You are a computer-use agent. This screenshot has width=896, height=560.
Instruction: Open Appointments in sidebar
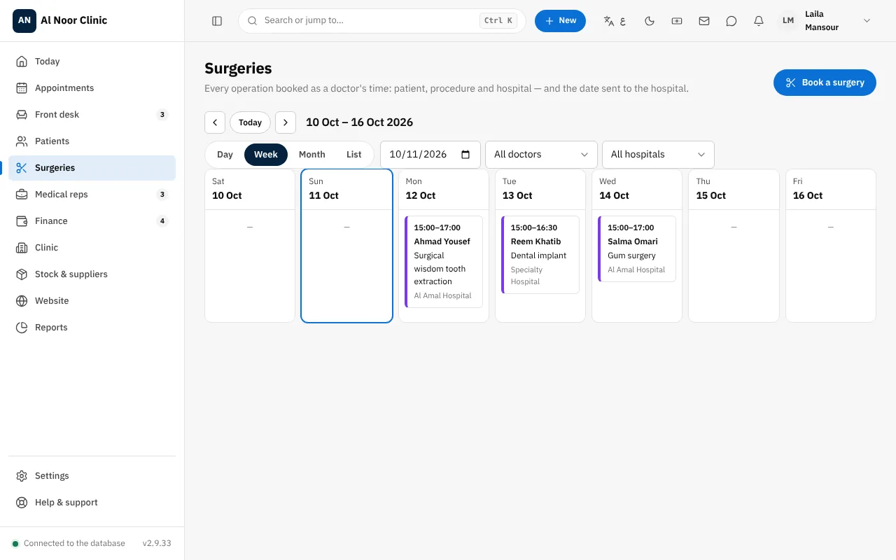pos(92,88)
